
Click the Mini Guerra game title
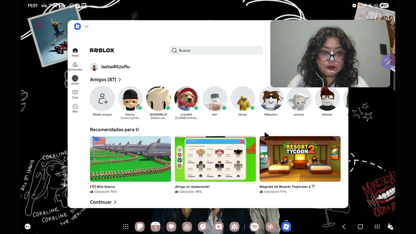102,187
